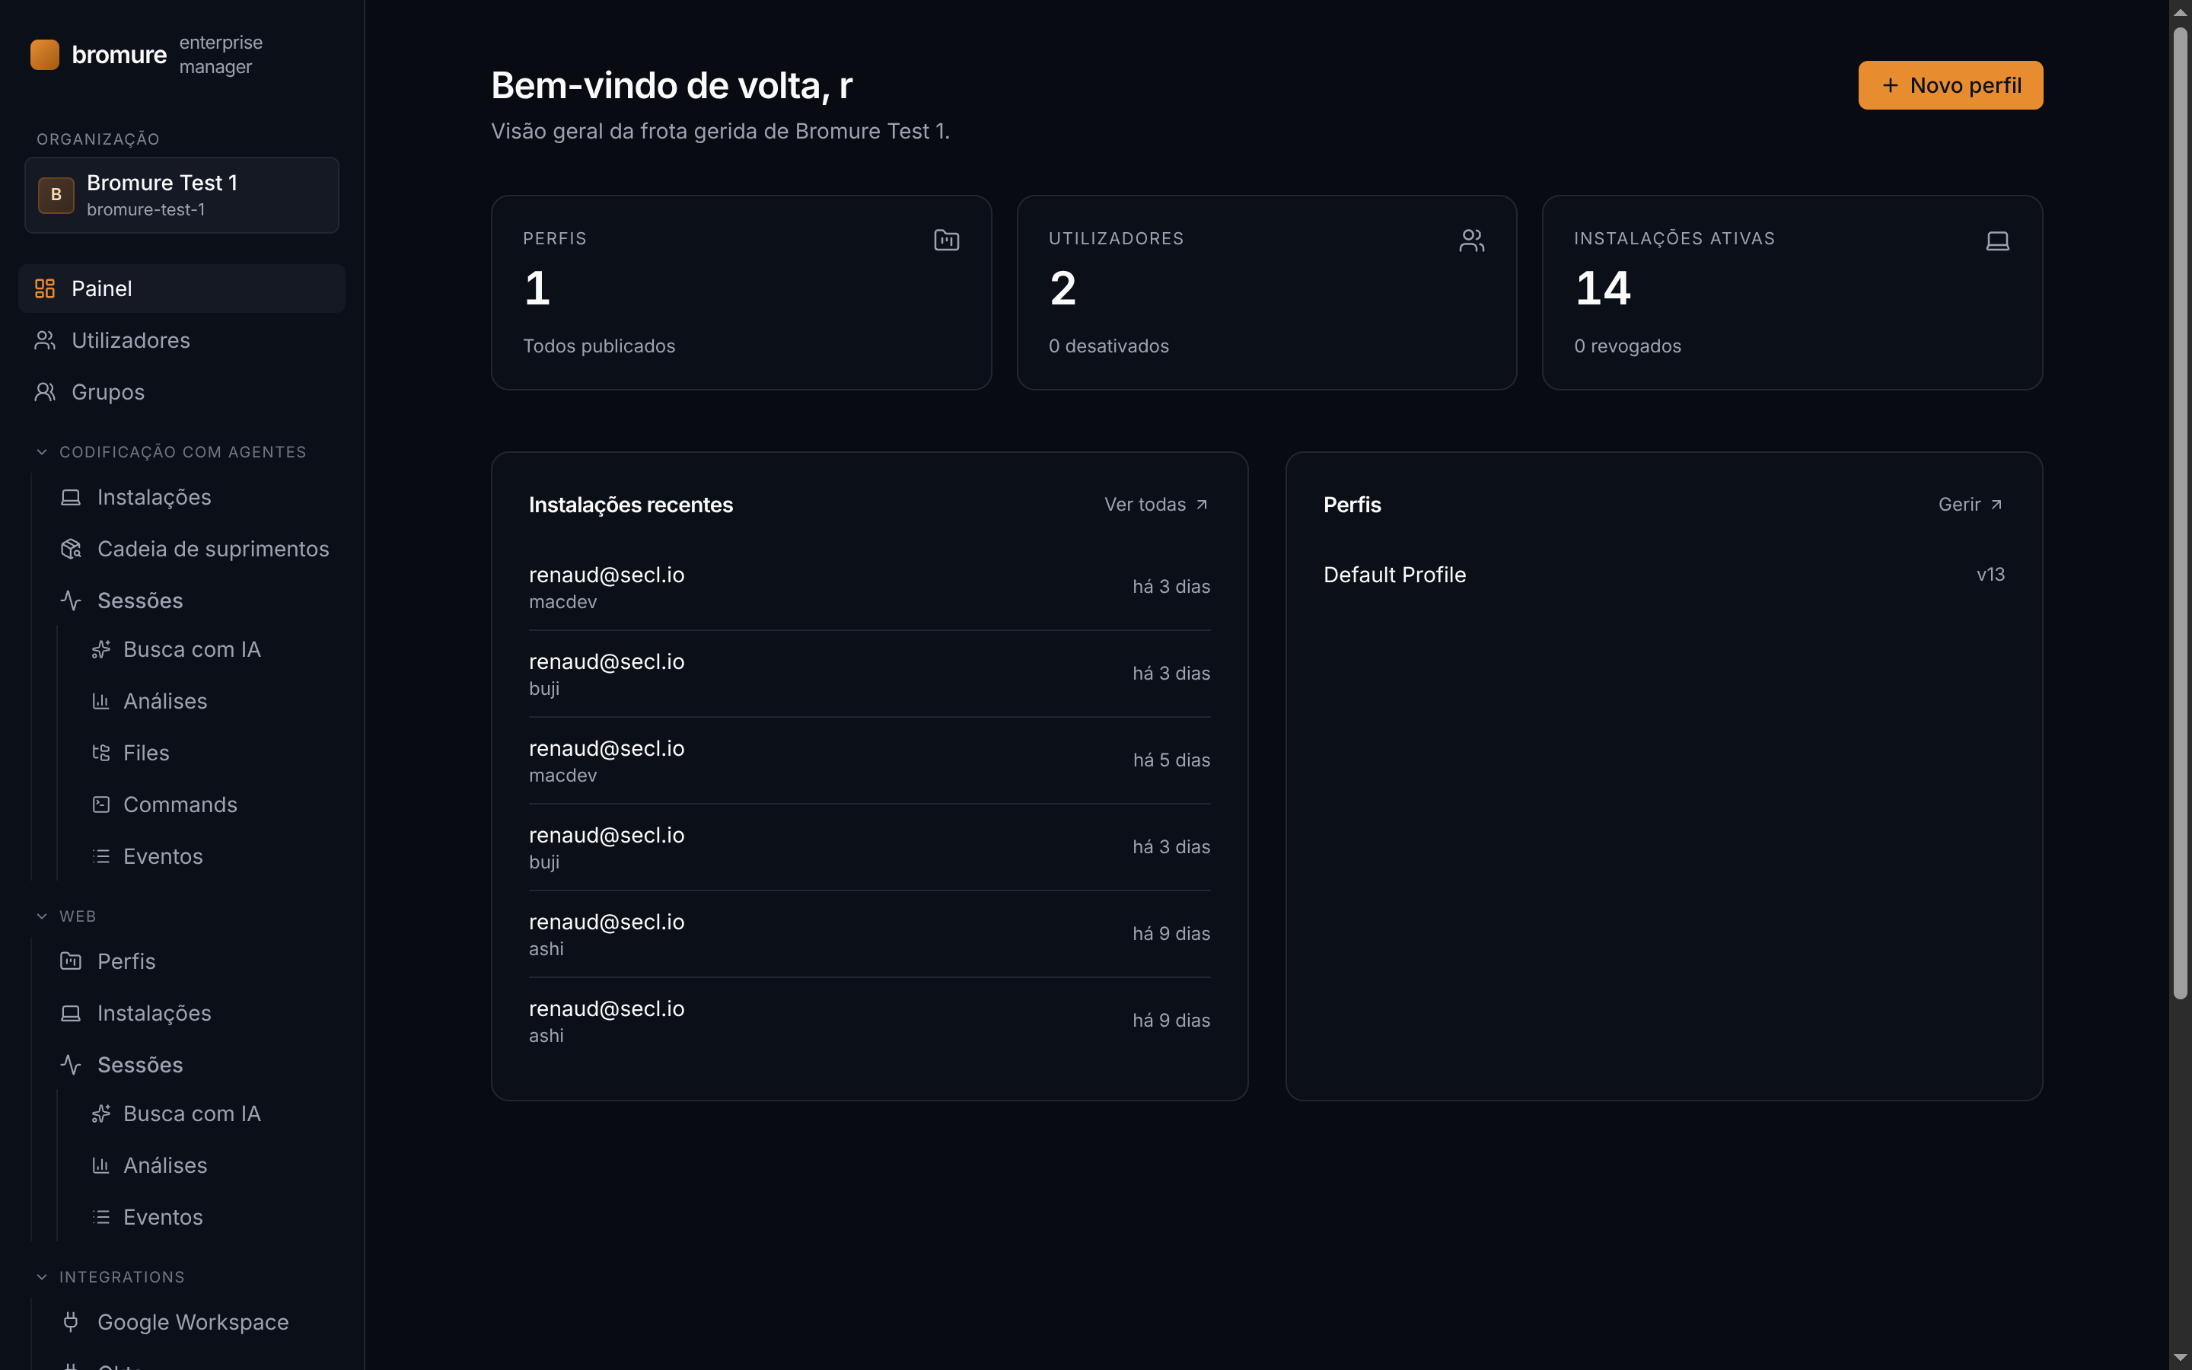Click the laptop icon beside the Web Instalações item
Screen dimensions: 2192x1370
71,1013
